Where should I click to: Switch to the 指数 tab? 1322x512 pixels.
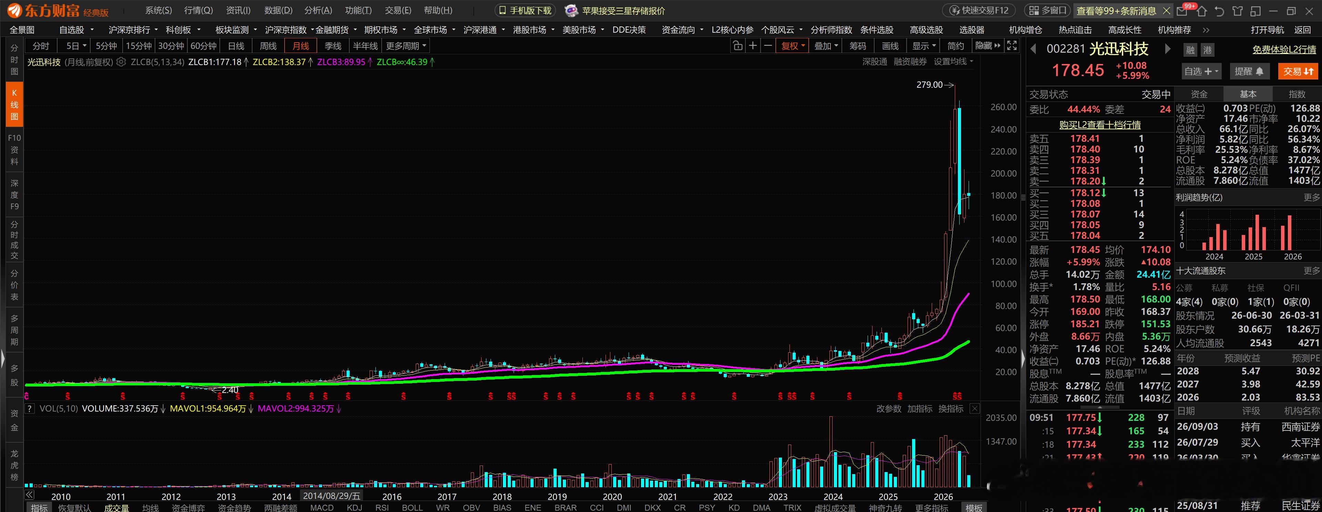pyautogui.click(x=1297, y=94)
